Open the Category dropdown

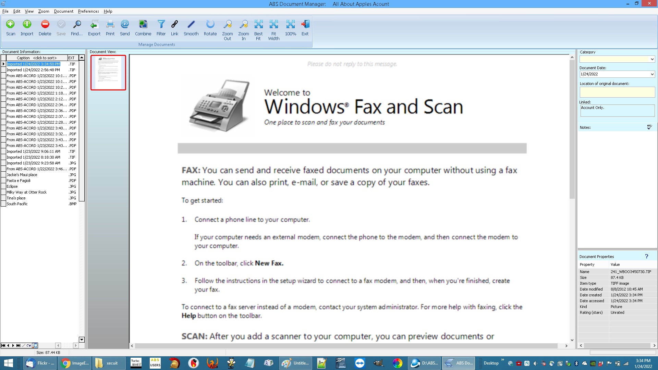pos(652,59)
